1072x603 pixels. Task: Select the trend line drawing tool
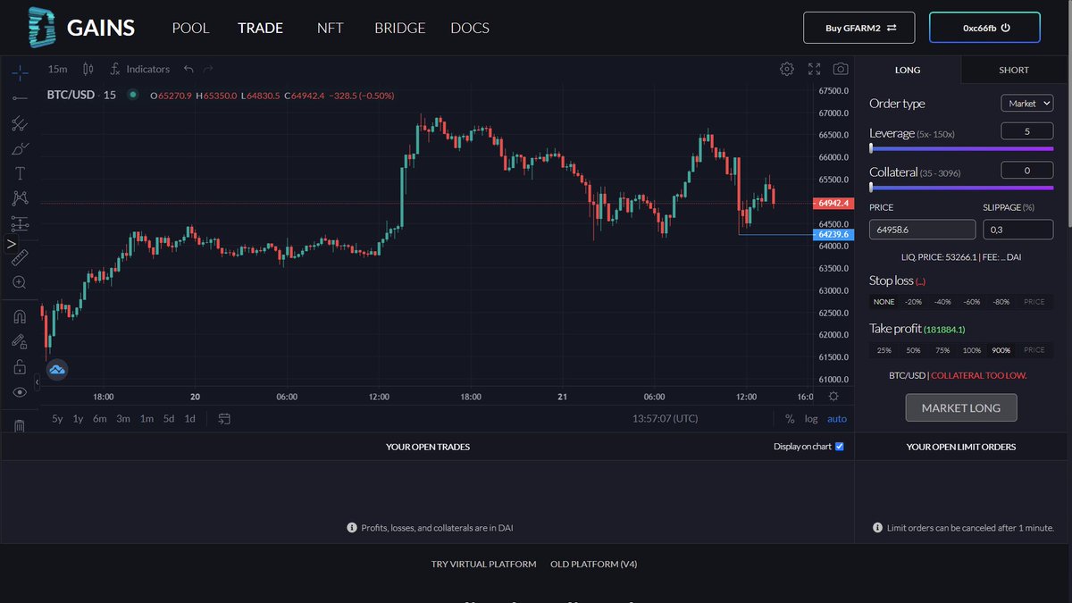(x=20, y=97)
